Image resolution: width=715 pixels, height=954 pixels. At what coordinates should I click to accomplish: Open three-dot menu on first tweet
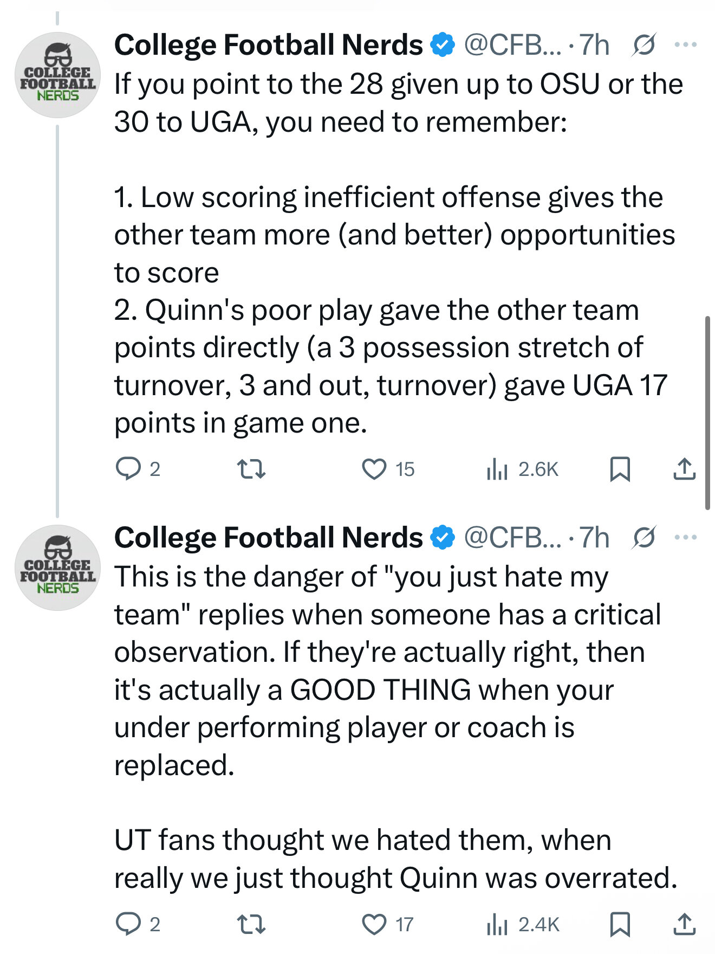point(686,44)
